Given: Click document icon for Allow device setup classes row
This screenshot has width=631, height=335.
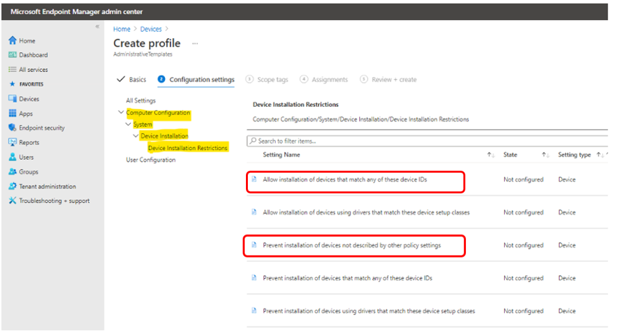Looking at the screenshot, I should (x=254, y=212).
